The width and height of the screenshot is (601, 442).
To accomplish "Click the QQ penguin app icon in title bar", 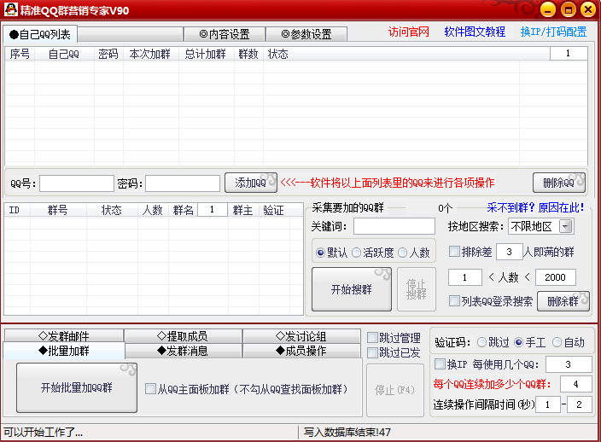I will click(11, 9).
